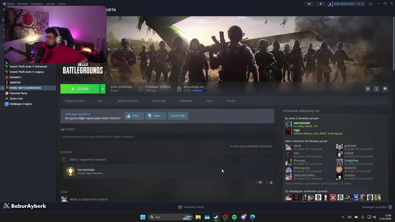Recommend the game with Evet button
395x222 pixels.
[134, 116]
